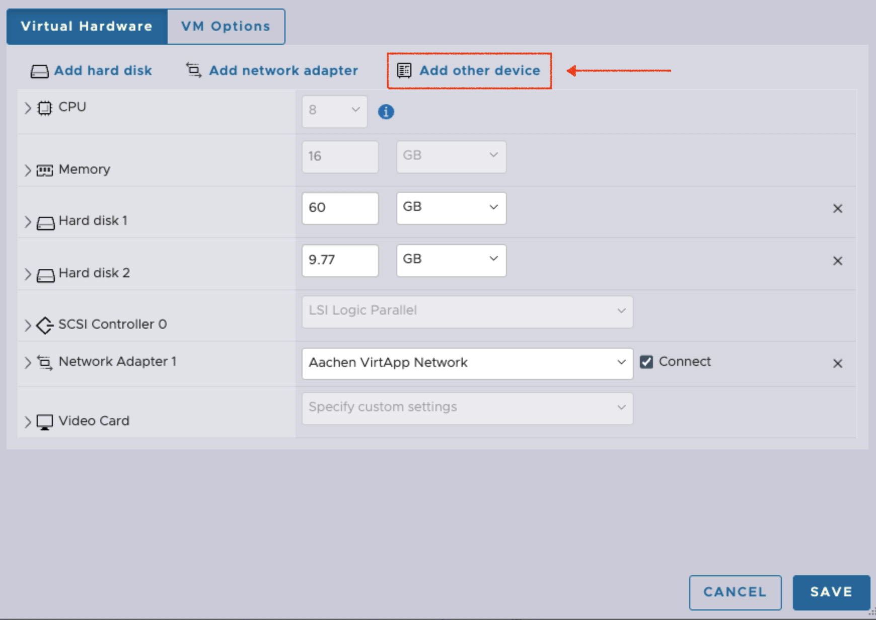Screen dimensions: 876x620
Task: Click the Hard disk 2 size field
Action: (x=340, y=260)
